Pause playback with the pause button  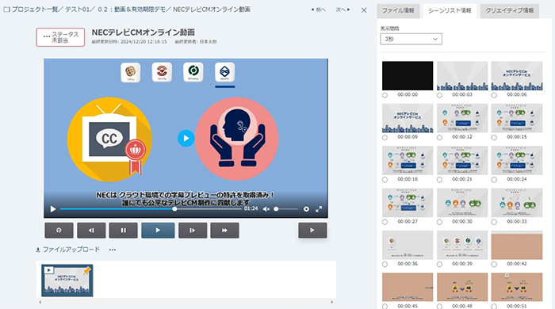123,230
